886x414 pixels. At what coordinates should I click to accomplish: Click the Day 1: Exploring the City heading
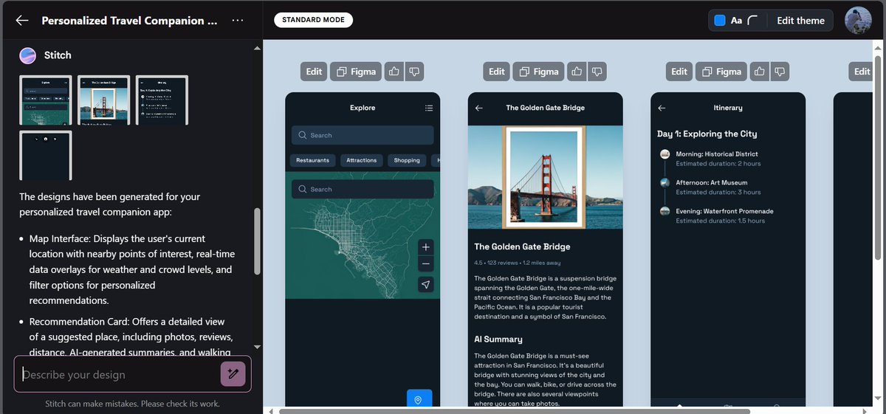pyautogui.click(x=707, y=134)
